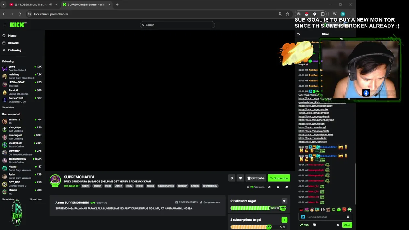Click the dota2 tag
The width and height of the screenshot is (409, 230).
[129, 186]
